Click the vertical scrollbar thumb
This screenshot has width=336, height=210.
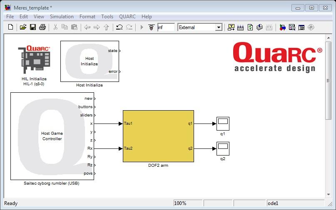point(329,81)
